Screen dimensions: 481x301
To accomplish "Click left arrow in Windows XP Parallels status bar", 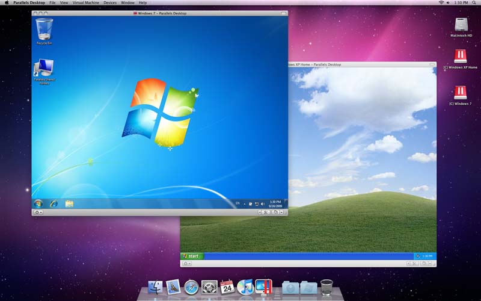I will click(x=409, y=263).
